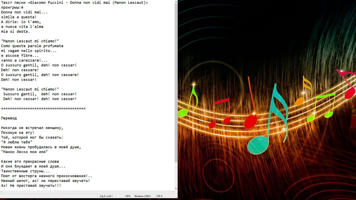Click the line "Таинственные струны..."
The height and width of the screenshot is (200, 356).
(x=26, y=171)
